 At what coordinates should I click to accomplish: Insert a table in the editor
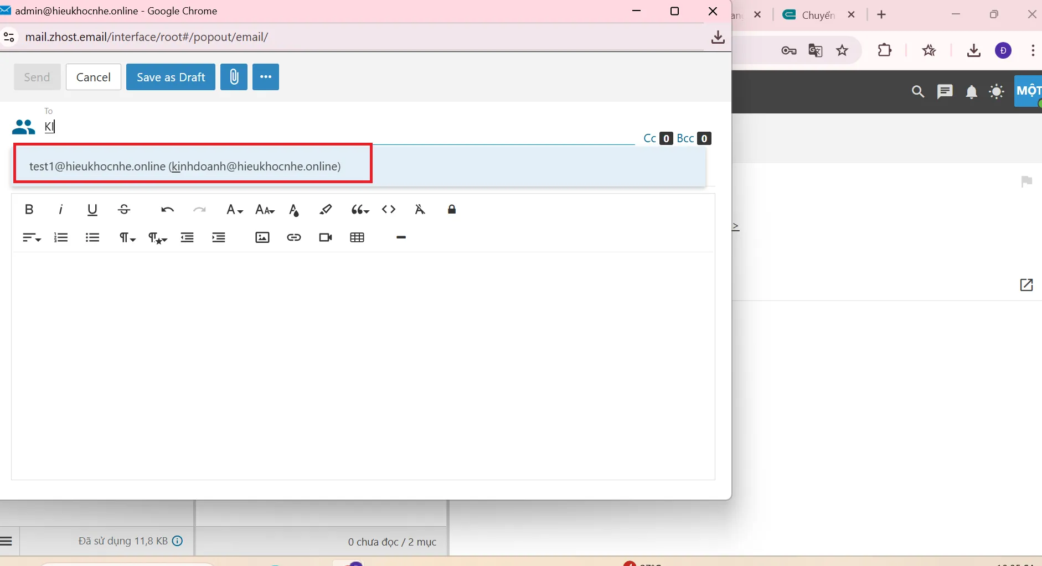(357, 237)
